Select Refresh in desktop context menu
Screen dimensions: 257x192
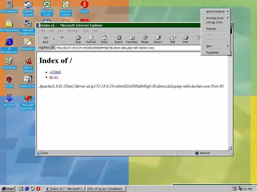click(216, 29)
